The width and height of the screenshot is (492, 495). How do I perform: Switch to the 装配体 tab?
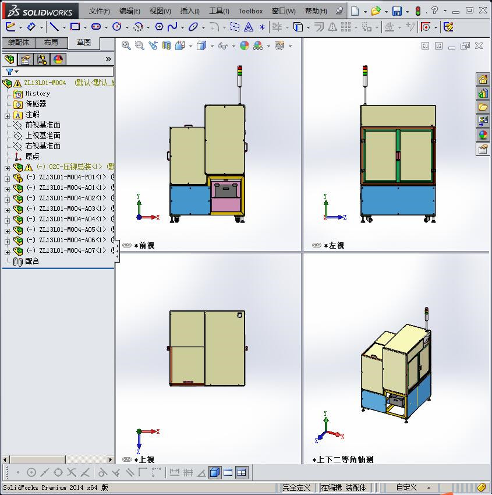pos(19,43)
